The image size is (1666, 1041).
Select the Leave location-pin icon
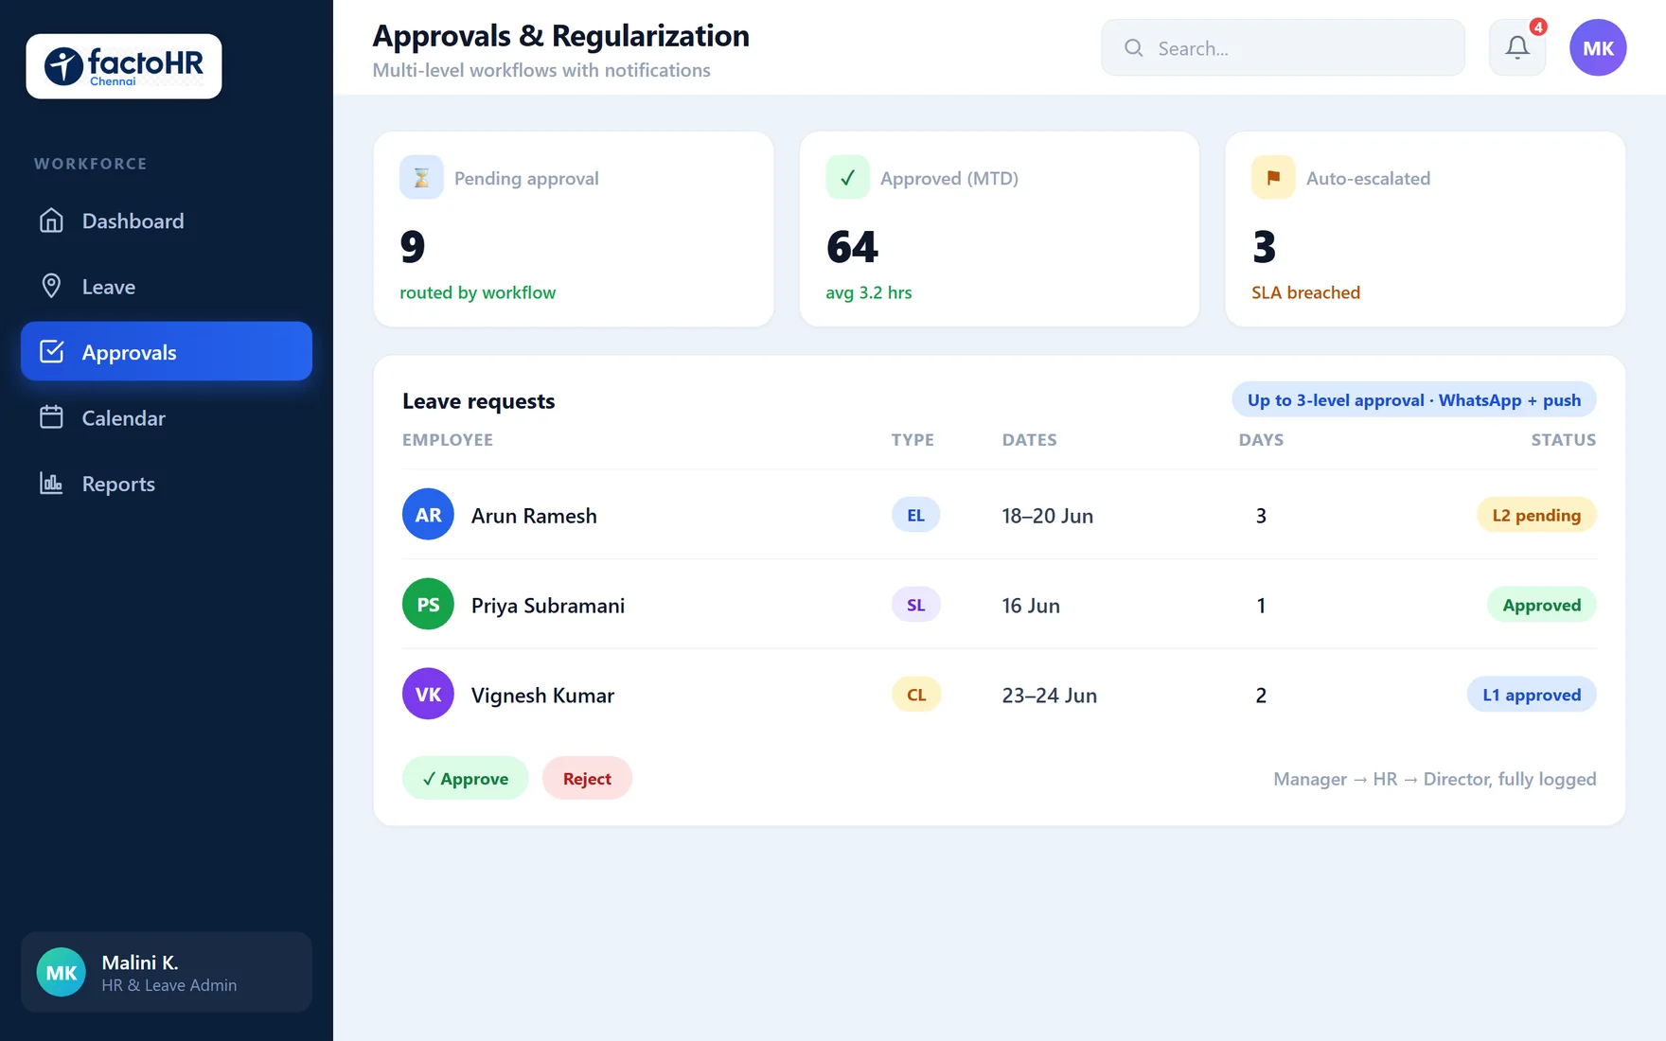[51, 286]
